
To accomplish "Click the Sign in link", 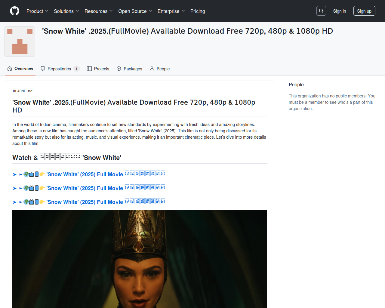I will [x=339, y=11].
